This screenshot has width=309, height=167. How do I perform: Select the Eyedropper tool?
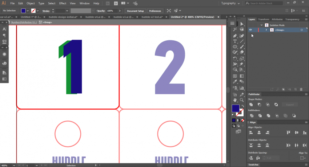235,82
